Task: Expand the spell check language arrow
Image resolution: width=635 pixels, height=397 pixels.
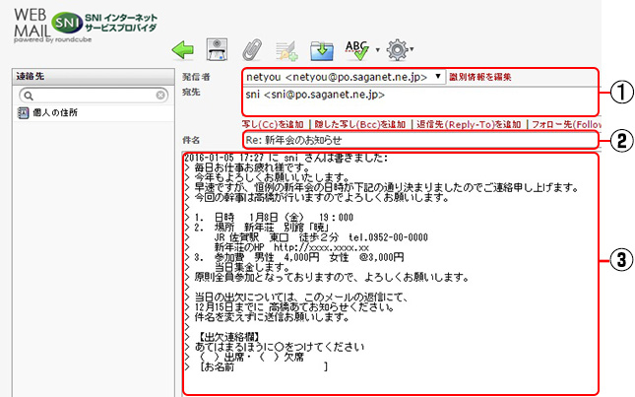Action: pyautogui.click(x=375, y=50)
